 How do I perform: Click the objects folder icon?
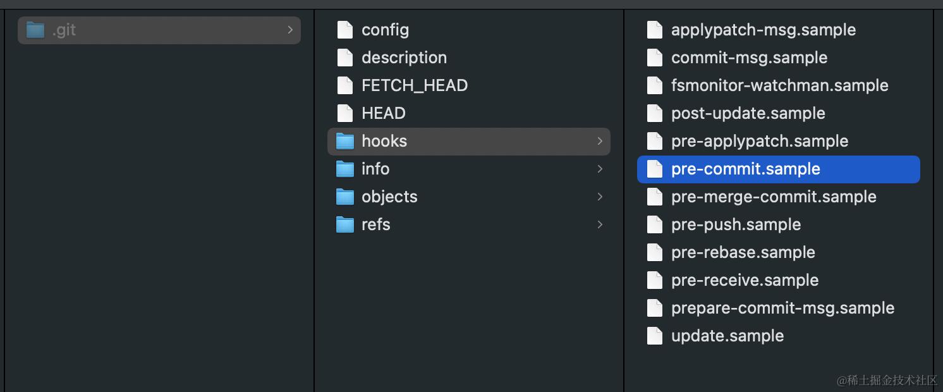[345, 197]
